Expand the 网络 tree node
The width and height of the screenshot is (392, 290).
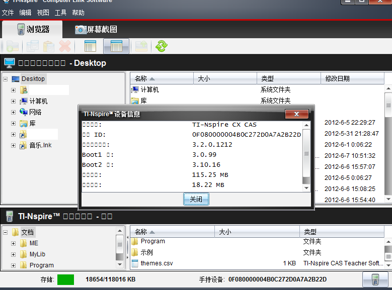13,112
